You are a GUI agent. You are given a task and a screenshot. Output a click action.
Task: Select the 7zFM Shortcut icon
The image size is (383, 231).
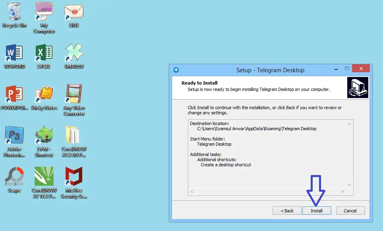(44, 141)
